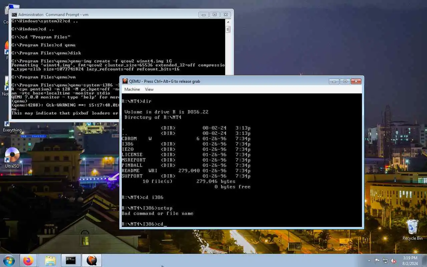Click the '0 bytes free' line
This screenshot has height=267, width=427.
coord(233,187)
